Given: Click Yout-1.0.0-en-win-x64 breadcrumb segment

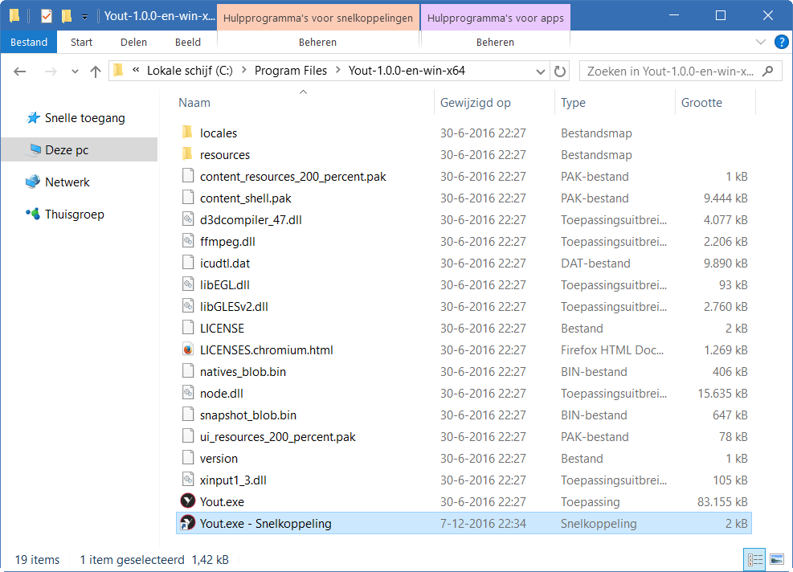Looking at the screenshot, I should (407, 71).
